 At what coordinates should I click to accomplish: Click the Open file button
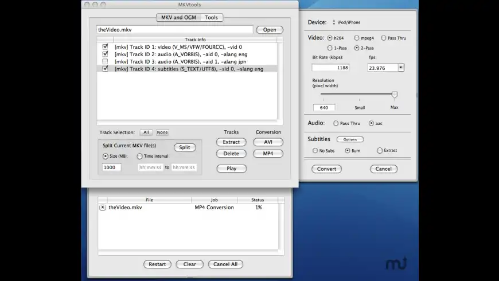(269, 30)
